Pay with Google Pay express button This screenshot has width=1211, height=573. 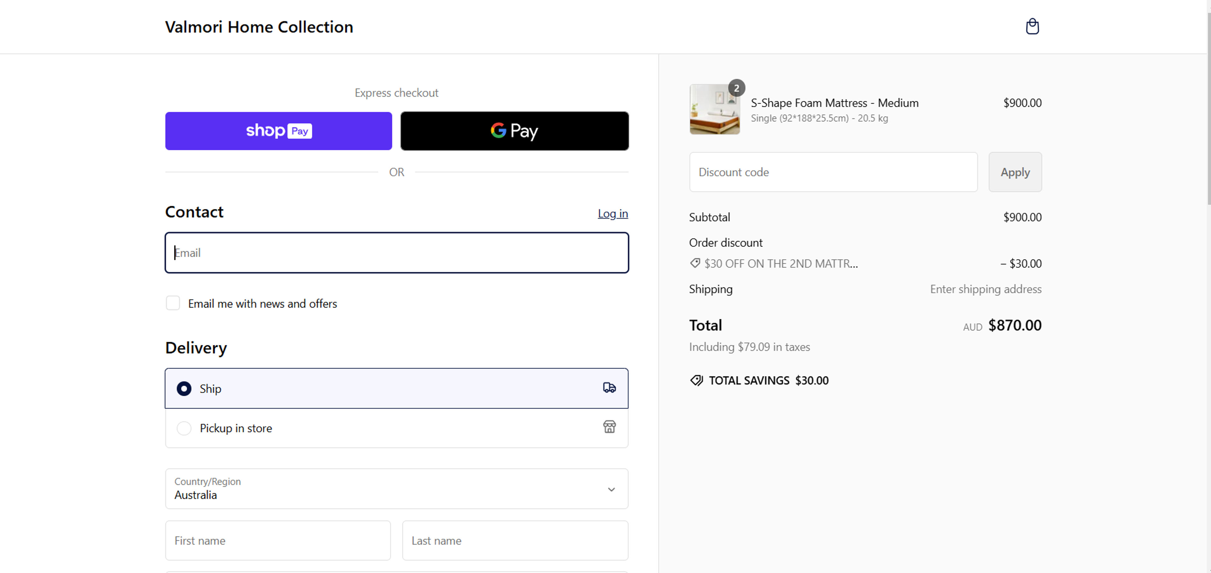click(x=514, y=131)
